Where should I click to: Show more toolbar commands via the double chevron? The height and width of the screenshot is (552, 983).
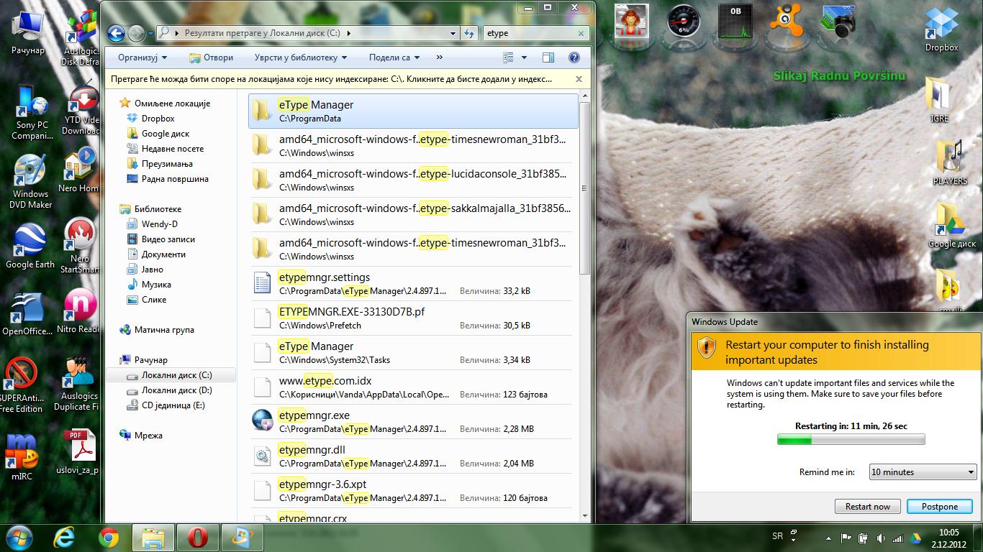pyautogui.click(x=439, y=57)
